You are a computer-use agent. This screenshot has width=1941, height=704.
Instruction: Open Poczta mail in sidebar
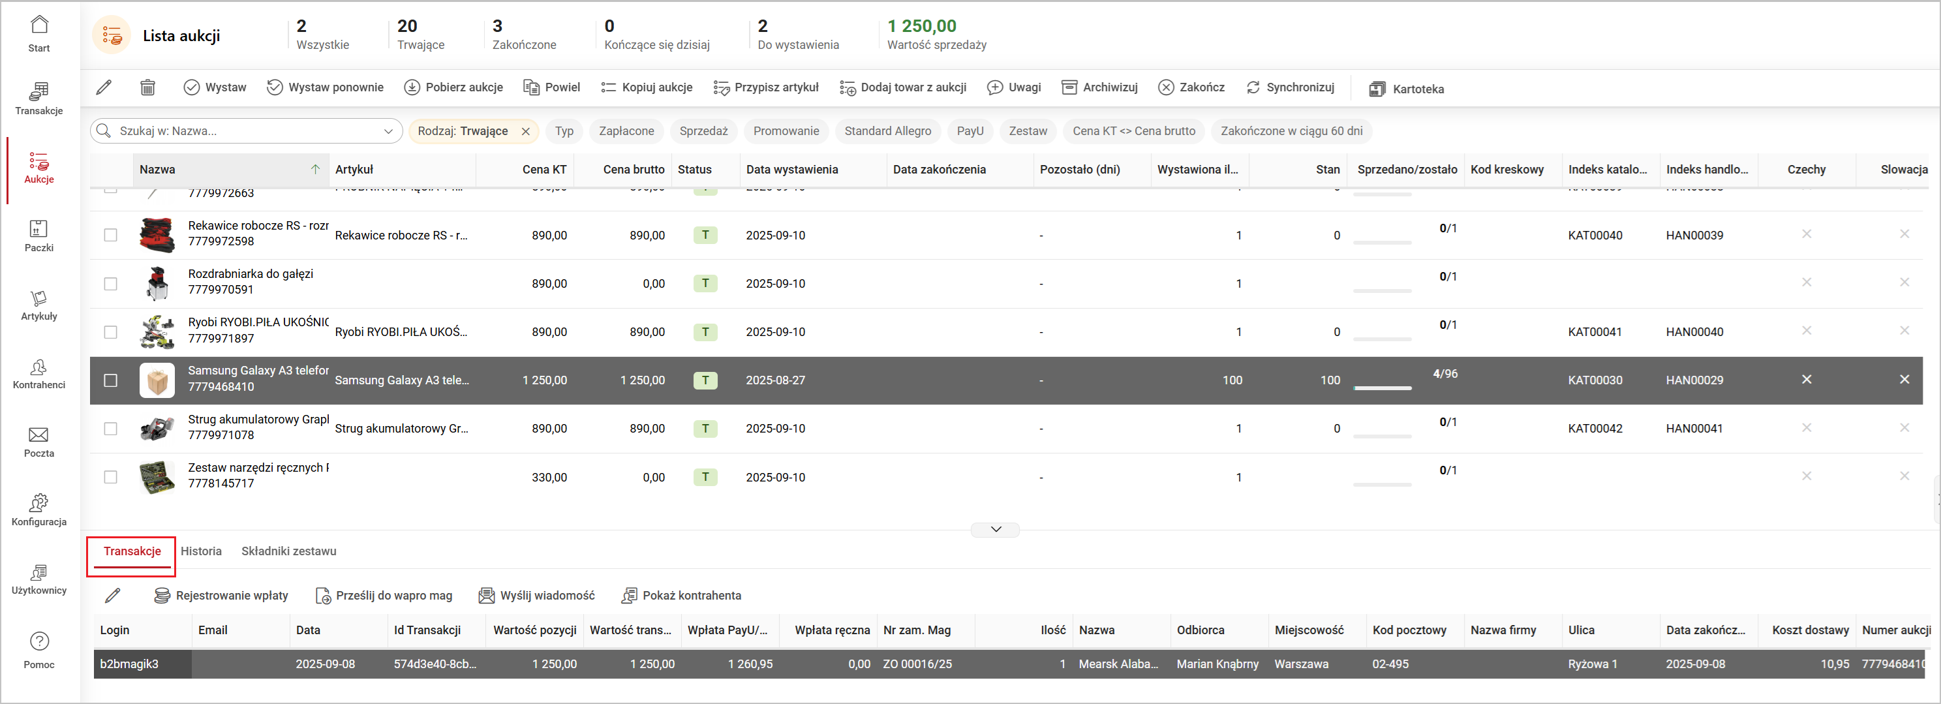pyautogui.click(x=38, y=441)
